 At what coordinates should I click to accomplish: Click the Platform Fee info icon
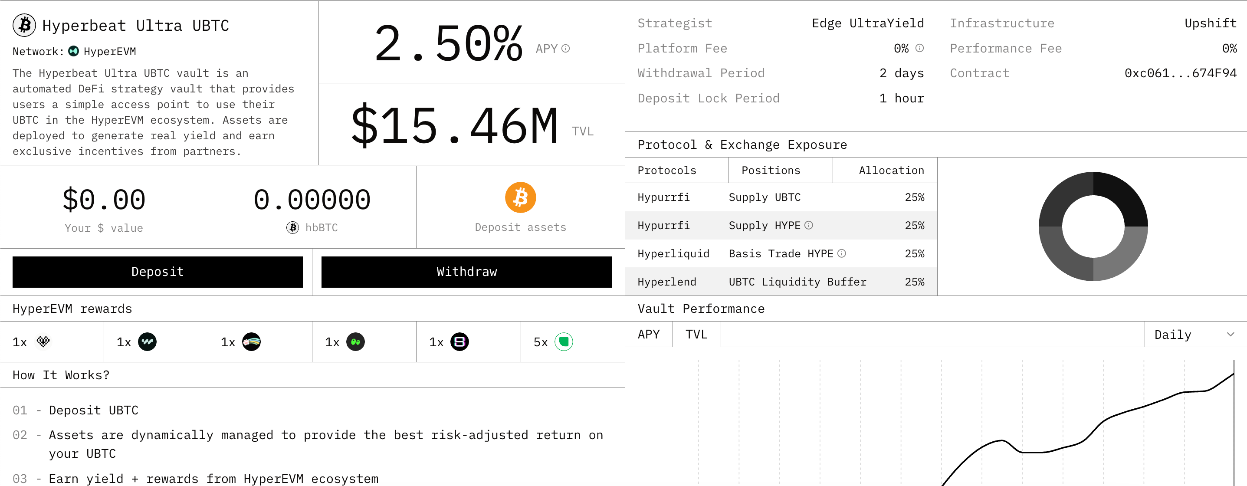(920, 48)
